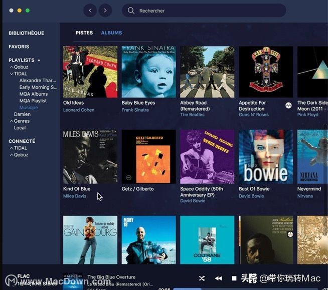
Task: Select the Musique playlist
Action: click(29, 107)
